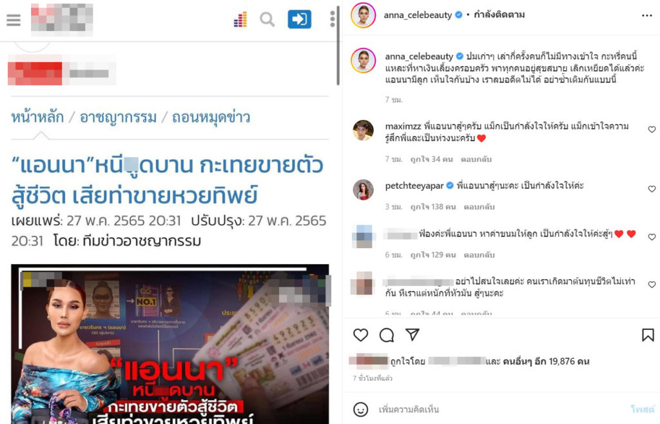
Task: Like the Instagram post with heart icon
Action: (360, 335)
